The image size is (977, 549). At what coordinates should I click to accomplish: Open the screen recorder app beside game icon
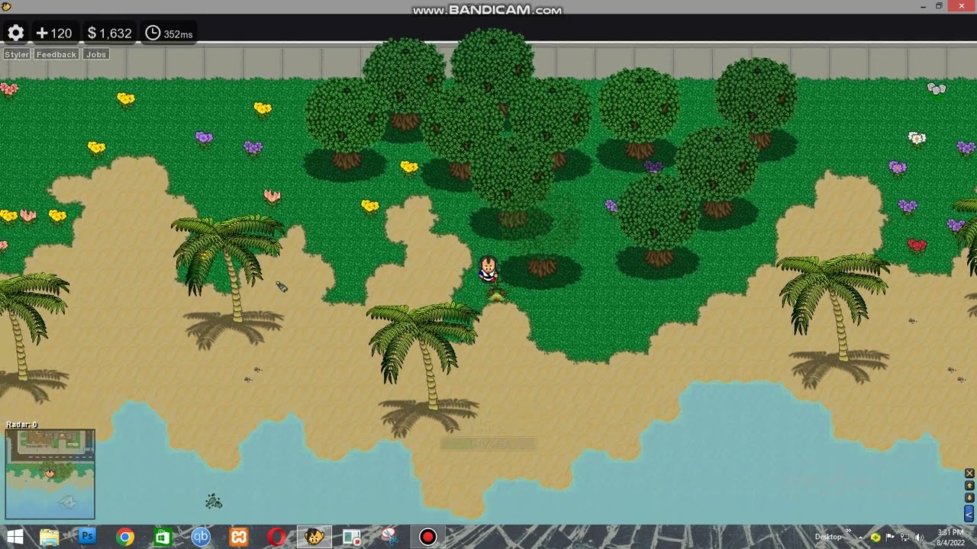coord(352,537)
